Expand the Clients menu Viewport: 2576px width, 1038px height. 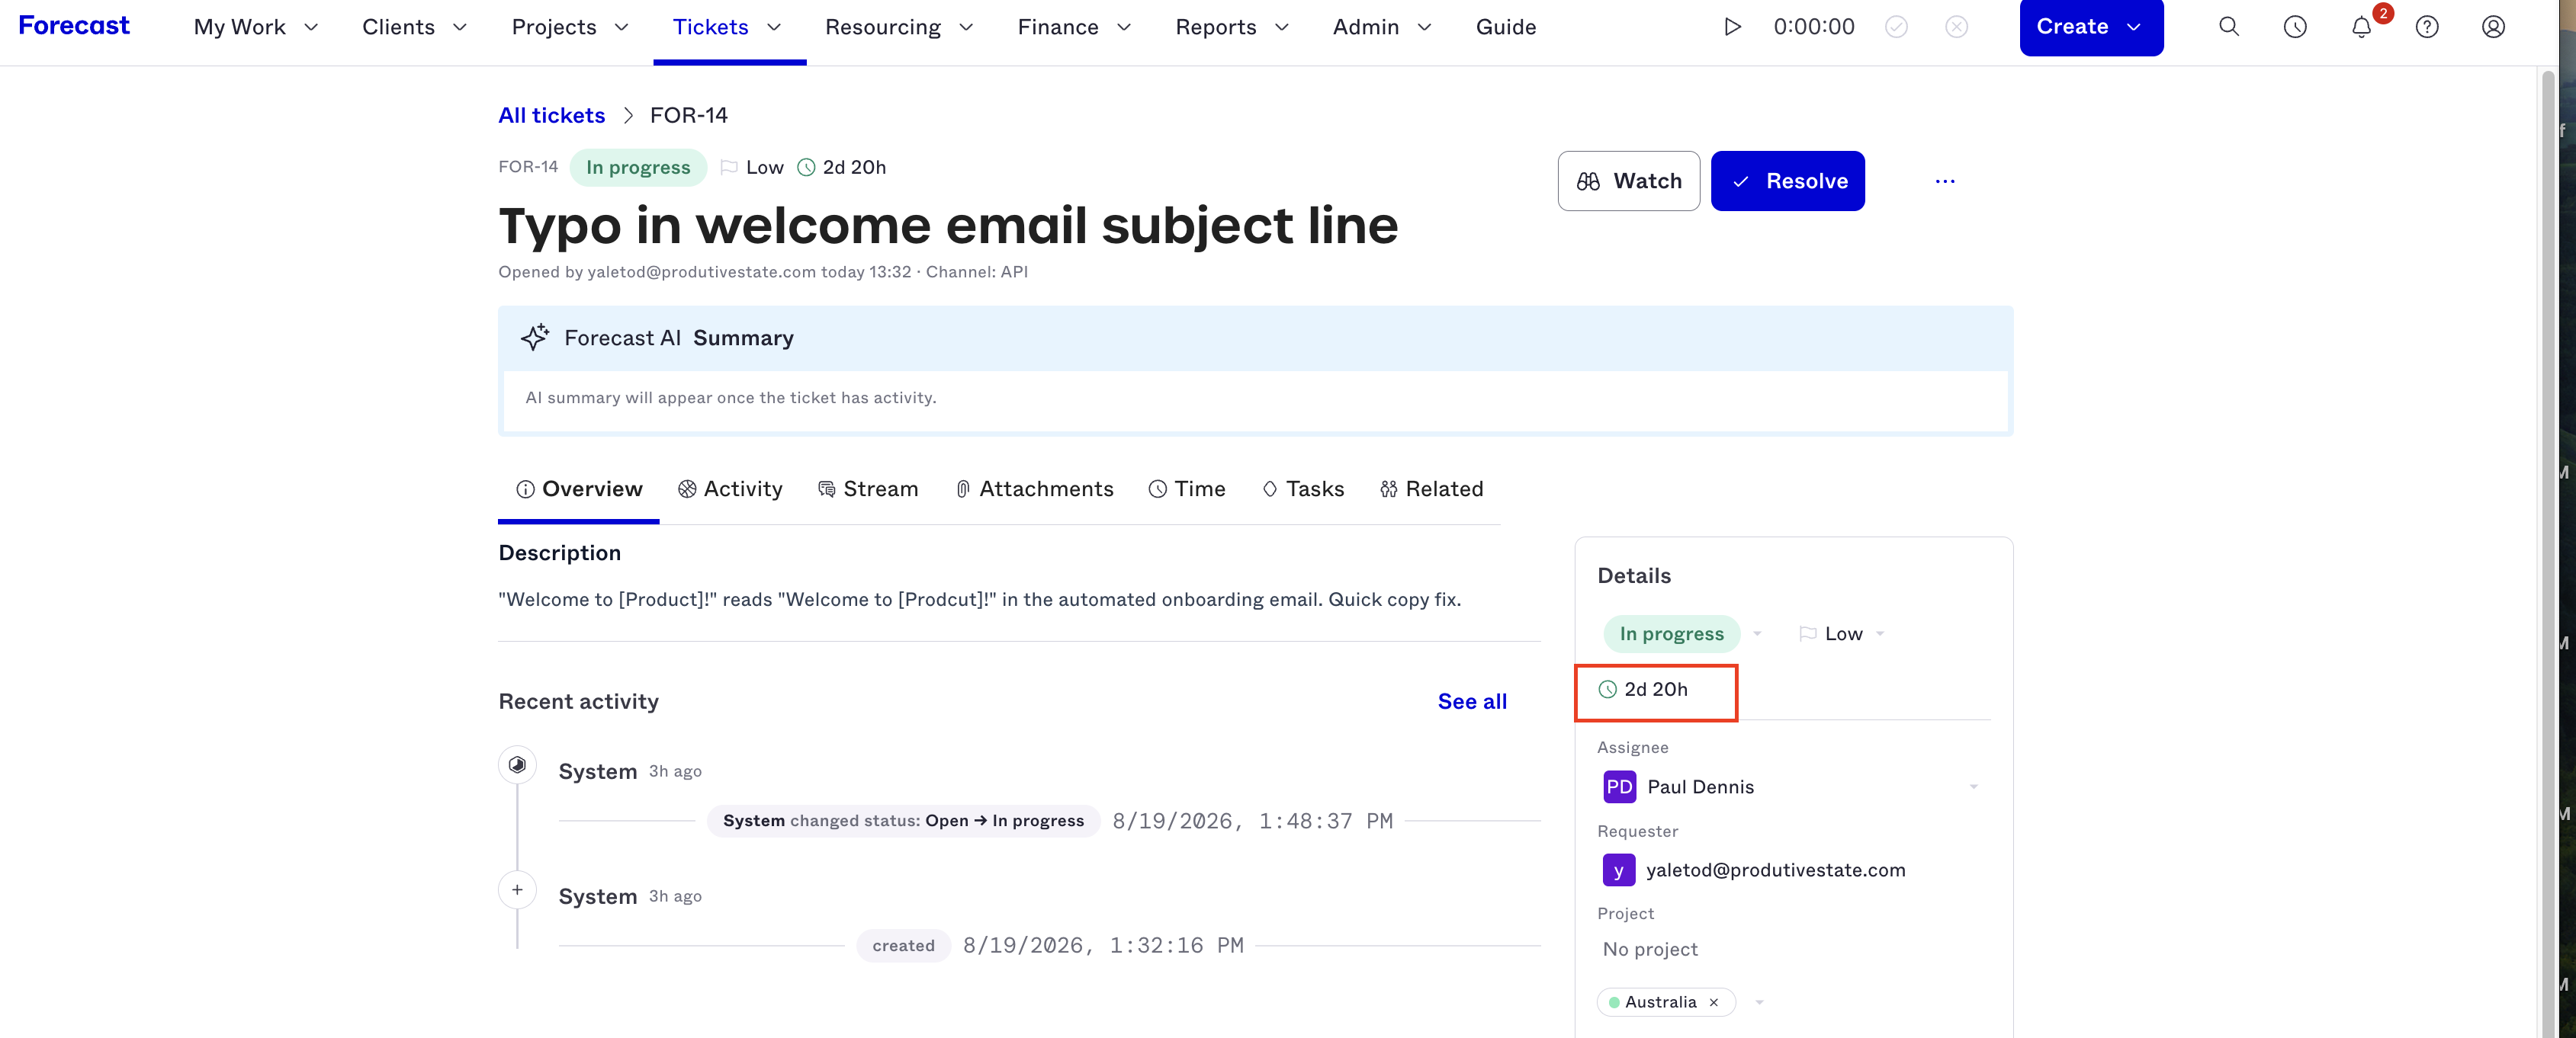tap(414, 27)
